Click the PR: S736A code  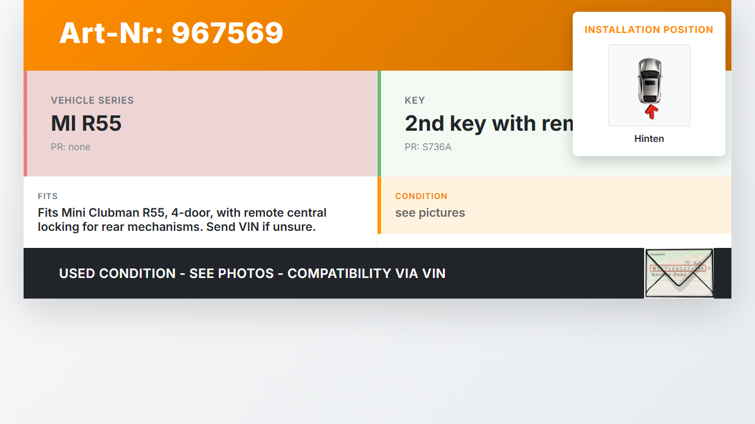pyautogui.click(x=428, y=147)
